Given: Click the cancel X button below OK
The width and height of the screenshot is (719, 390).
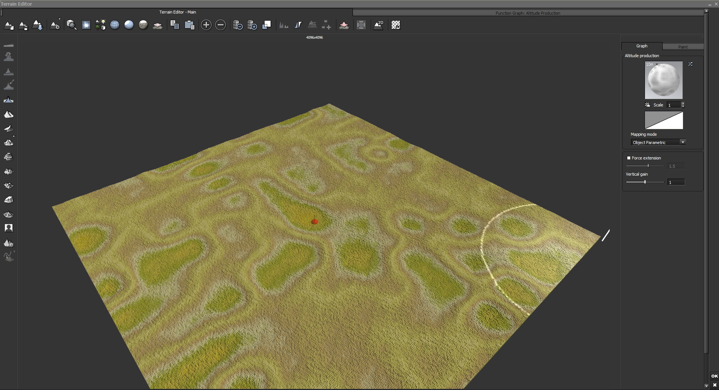Looking at the screenshot, I should pos(714,385).
